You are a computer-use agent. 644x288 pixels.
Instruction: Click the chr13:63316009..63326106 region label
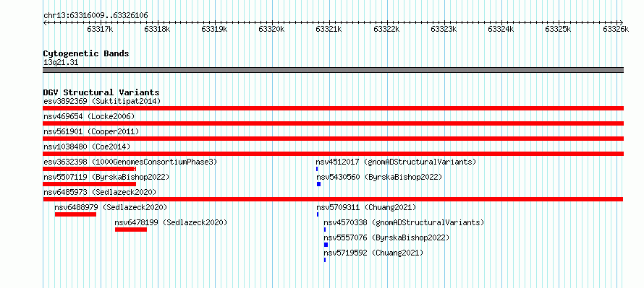click(x=96, y=16)
